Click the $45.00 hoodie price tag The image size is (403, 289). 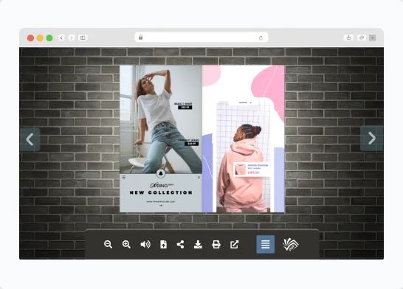click(x=253, y=173)
